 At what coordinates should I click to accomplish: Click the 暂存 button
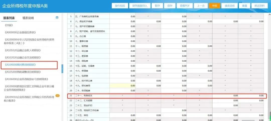pos(157,6)
